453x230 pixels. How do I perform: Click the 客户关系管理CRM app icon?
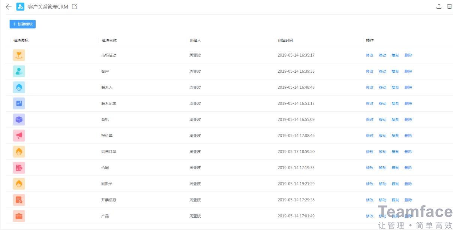[x=20, y=7]
